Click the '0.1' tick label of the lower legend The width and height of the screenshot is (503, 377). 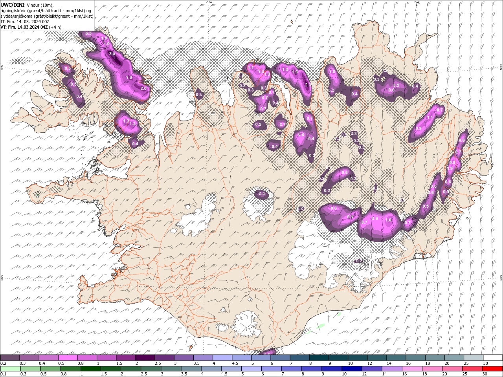pyautogui.click(x=4, y=374)
